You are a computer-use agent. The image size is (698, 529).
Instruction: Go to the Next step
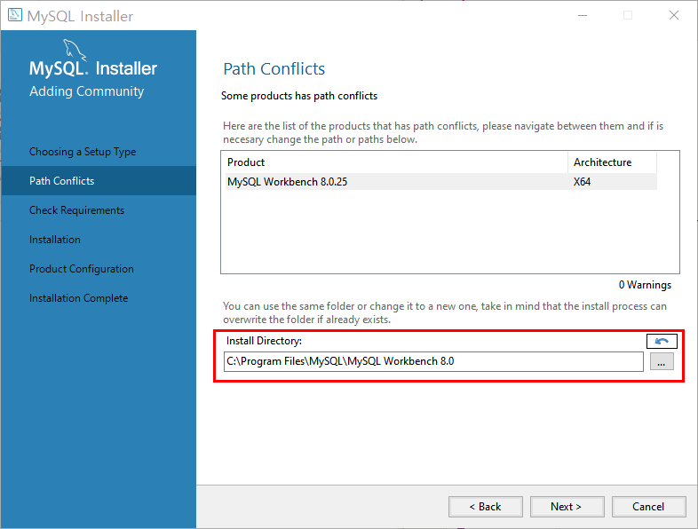[x=567, y=507]
